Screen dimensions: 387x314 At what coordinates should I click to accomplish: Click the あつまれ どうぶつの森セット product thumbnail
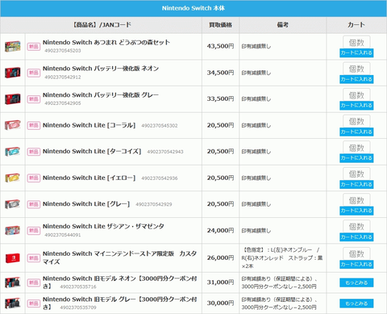pyautogui.click(x=13, y=47)
